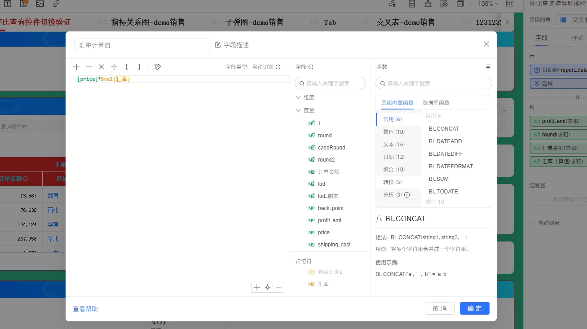Click the field description edit icon
This screenshot has width=587, height=329.
coord(218,45)
